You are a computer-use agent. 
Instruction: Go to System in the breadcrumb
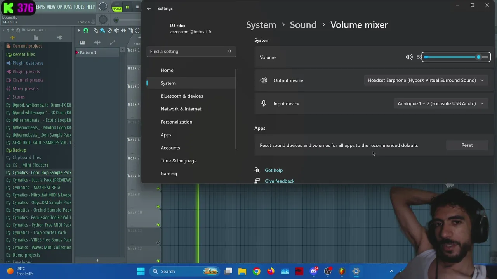click(261, 25)
